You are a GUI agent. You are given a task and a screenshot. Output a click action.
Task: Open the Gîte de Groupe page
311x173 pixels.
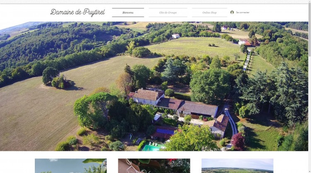168,12
